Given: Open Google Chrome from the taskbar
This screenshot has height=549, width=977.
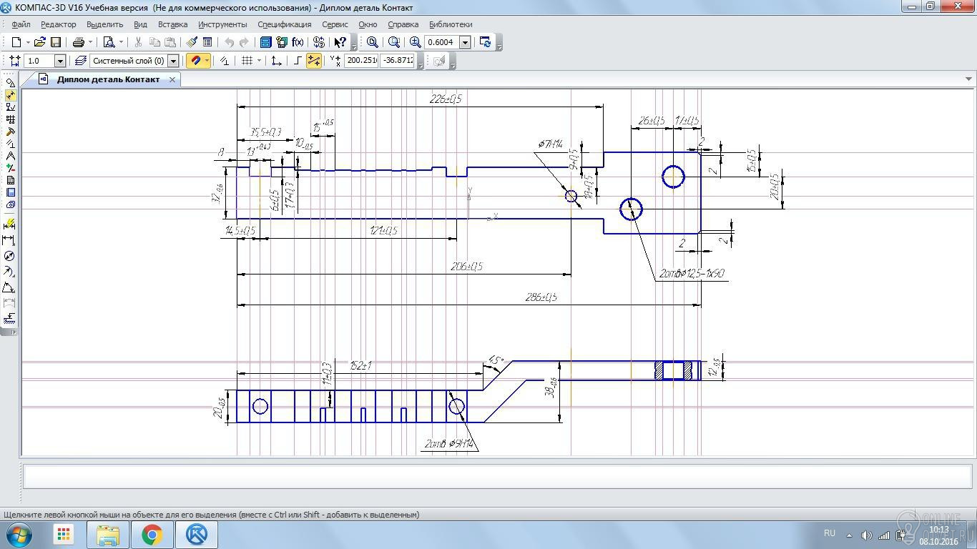Looking at the screenshot, I should [x=152, y=534].
